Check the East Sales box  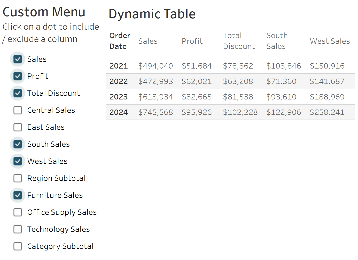tap(17, 127)
